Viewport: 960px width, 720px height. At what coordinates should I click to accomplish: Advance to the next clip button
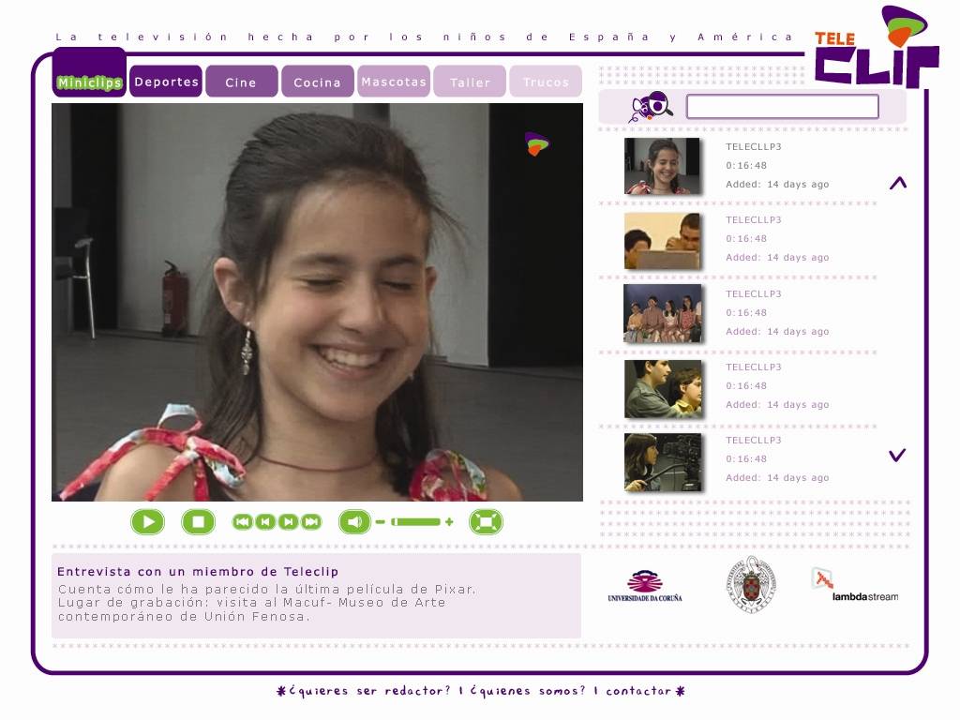[x=289, y=522]
